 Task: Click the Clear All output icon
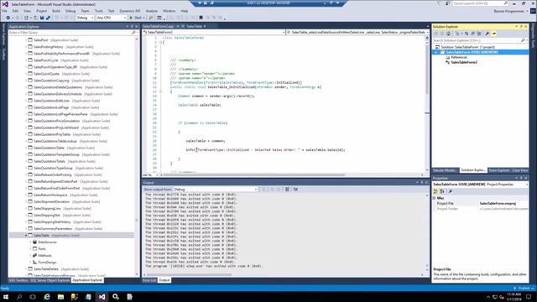pyautogui.click(x=287, y=190)
